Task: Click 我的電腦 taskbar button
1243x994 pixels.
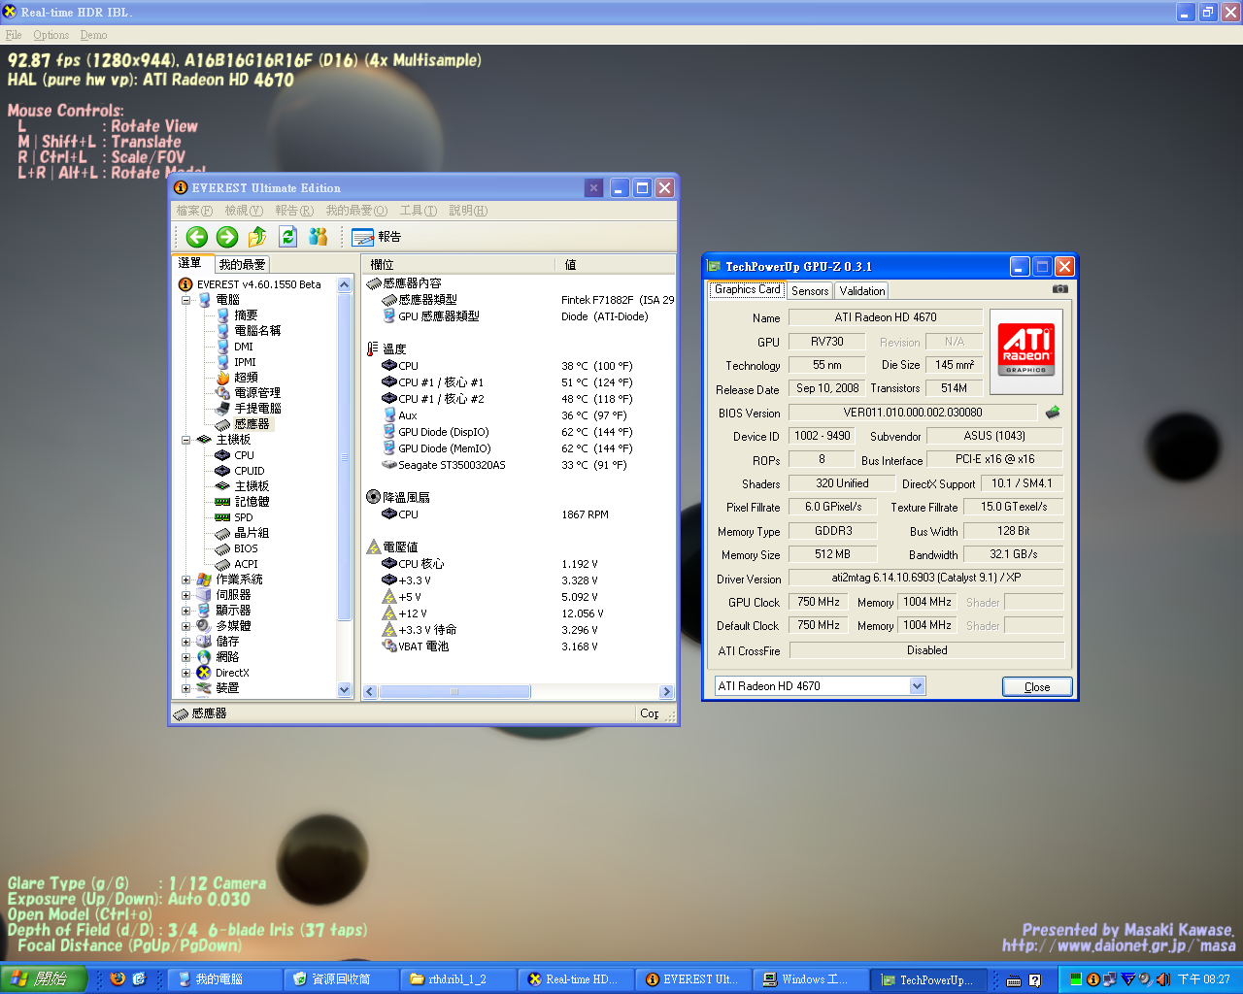Action: point(223,979)
